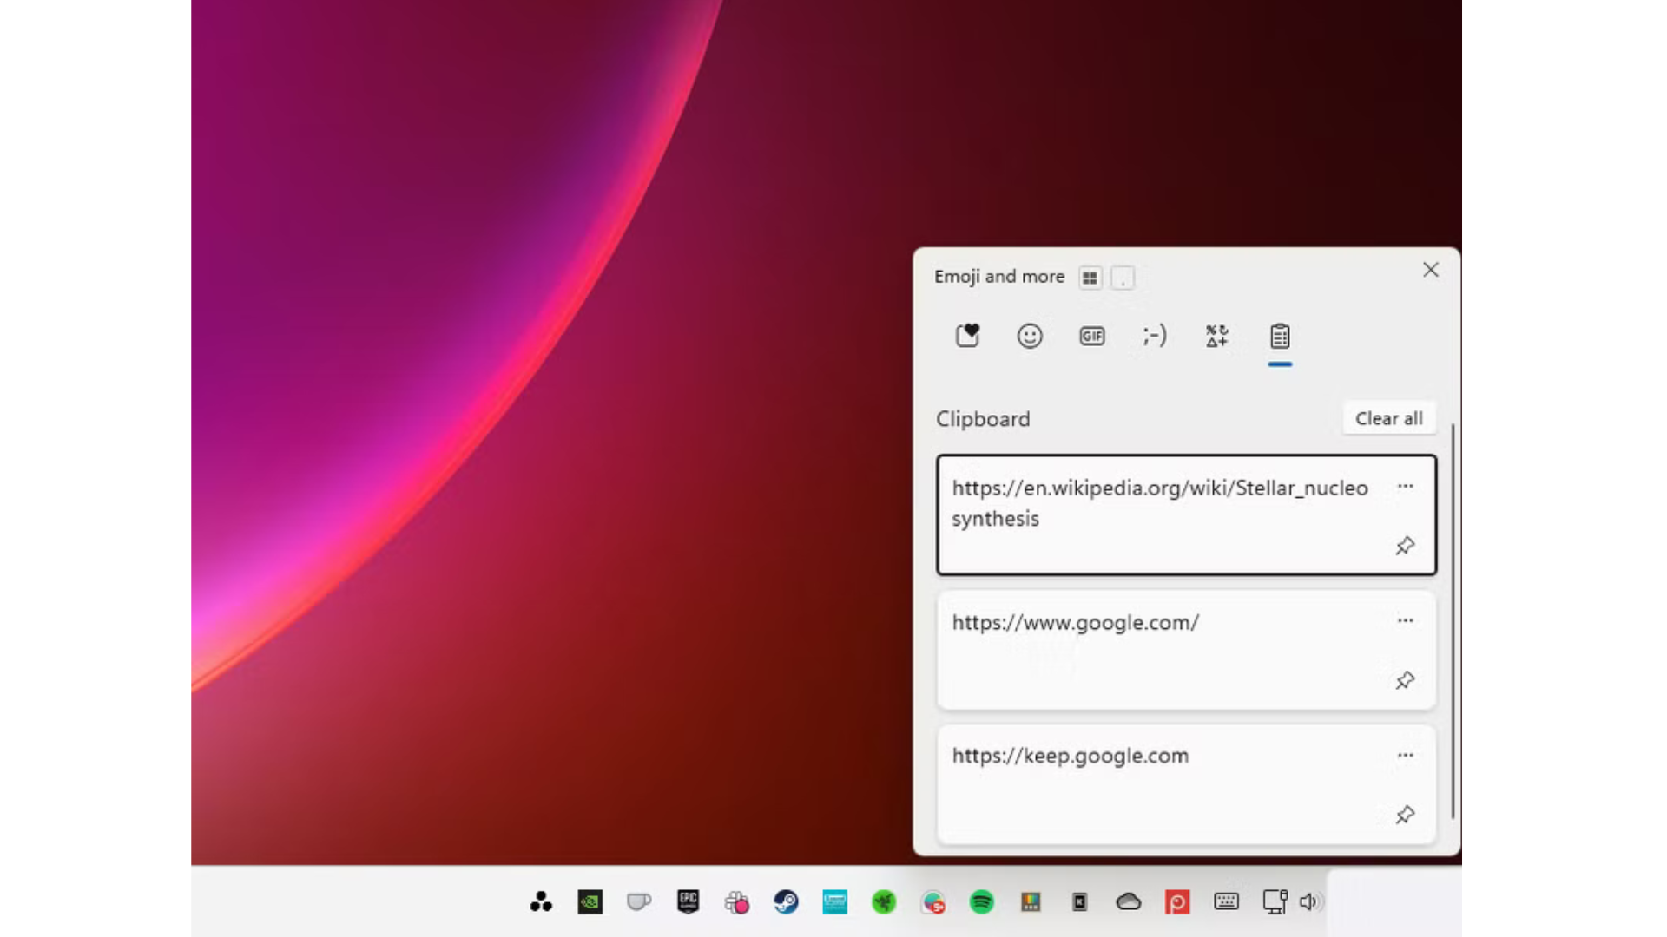The width and height of the screenshot is (1667, 937).
Task: Open the Kaomoji section in Emoji panel
Action: click(x=1155, y=337)
